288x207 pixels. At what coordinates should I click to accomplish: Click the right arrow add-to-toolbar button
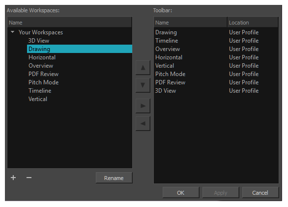[x=143, y=106]
